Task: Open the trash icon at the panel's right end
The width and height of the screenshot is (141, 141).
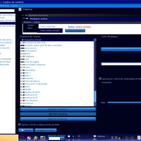Action: click(139, 137)
